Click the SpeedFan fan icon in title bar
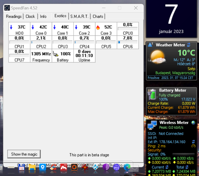Image resolution: width=199 pixels, height=176 pixels. 7,8
